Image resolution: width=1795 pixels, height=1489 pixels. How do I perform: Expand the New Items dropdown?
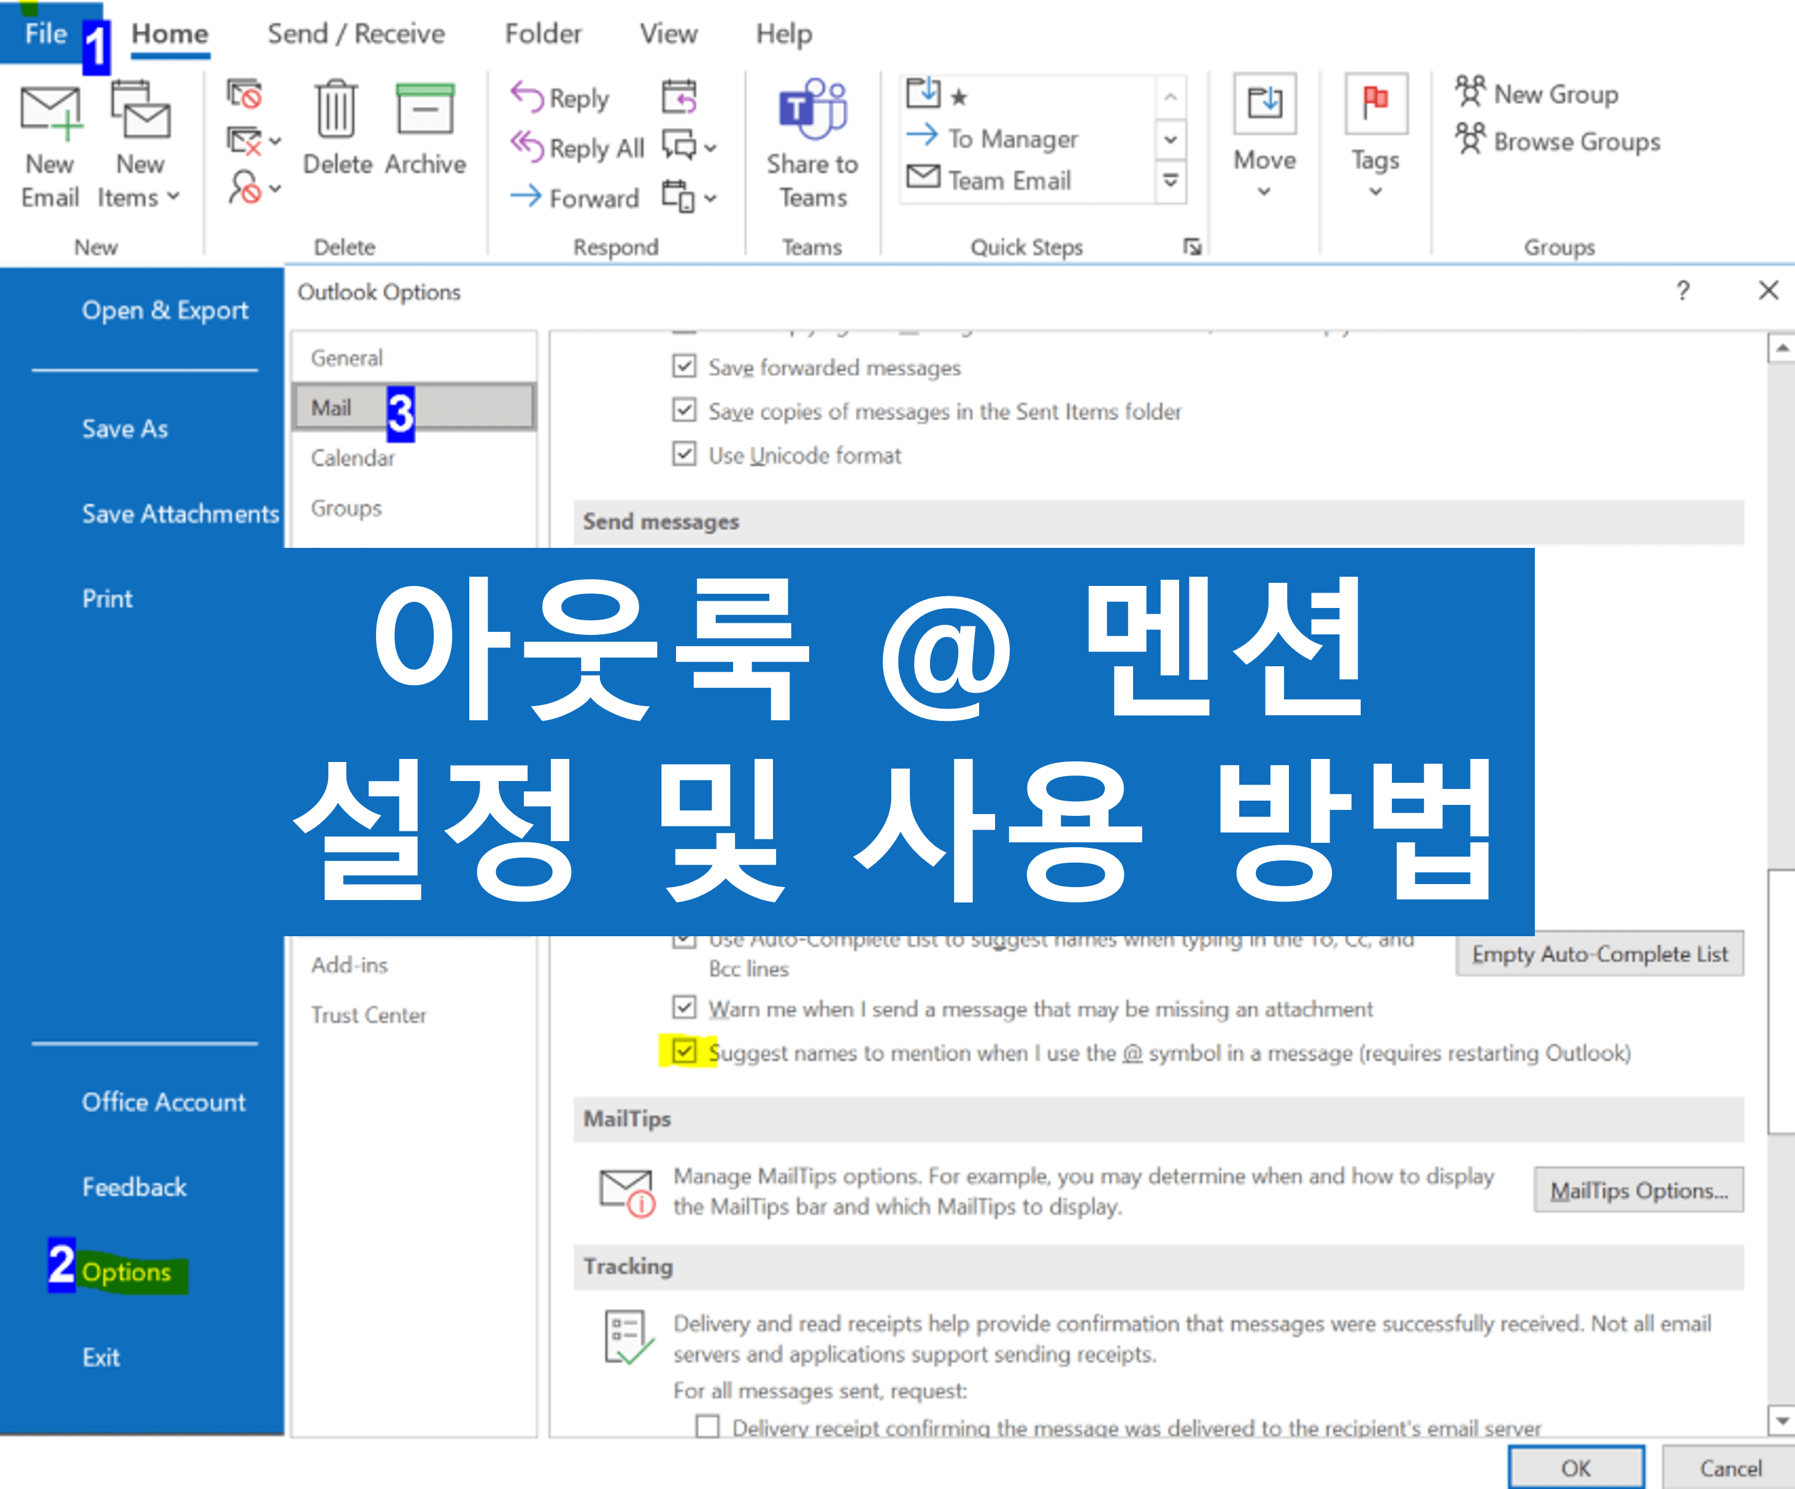pyautogui.click(x=174, y=196)
